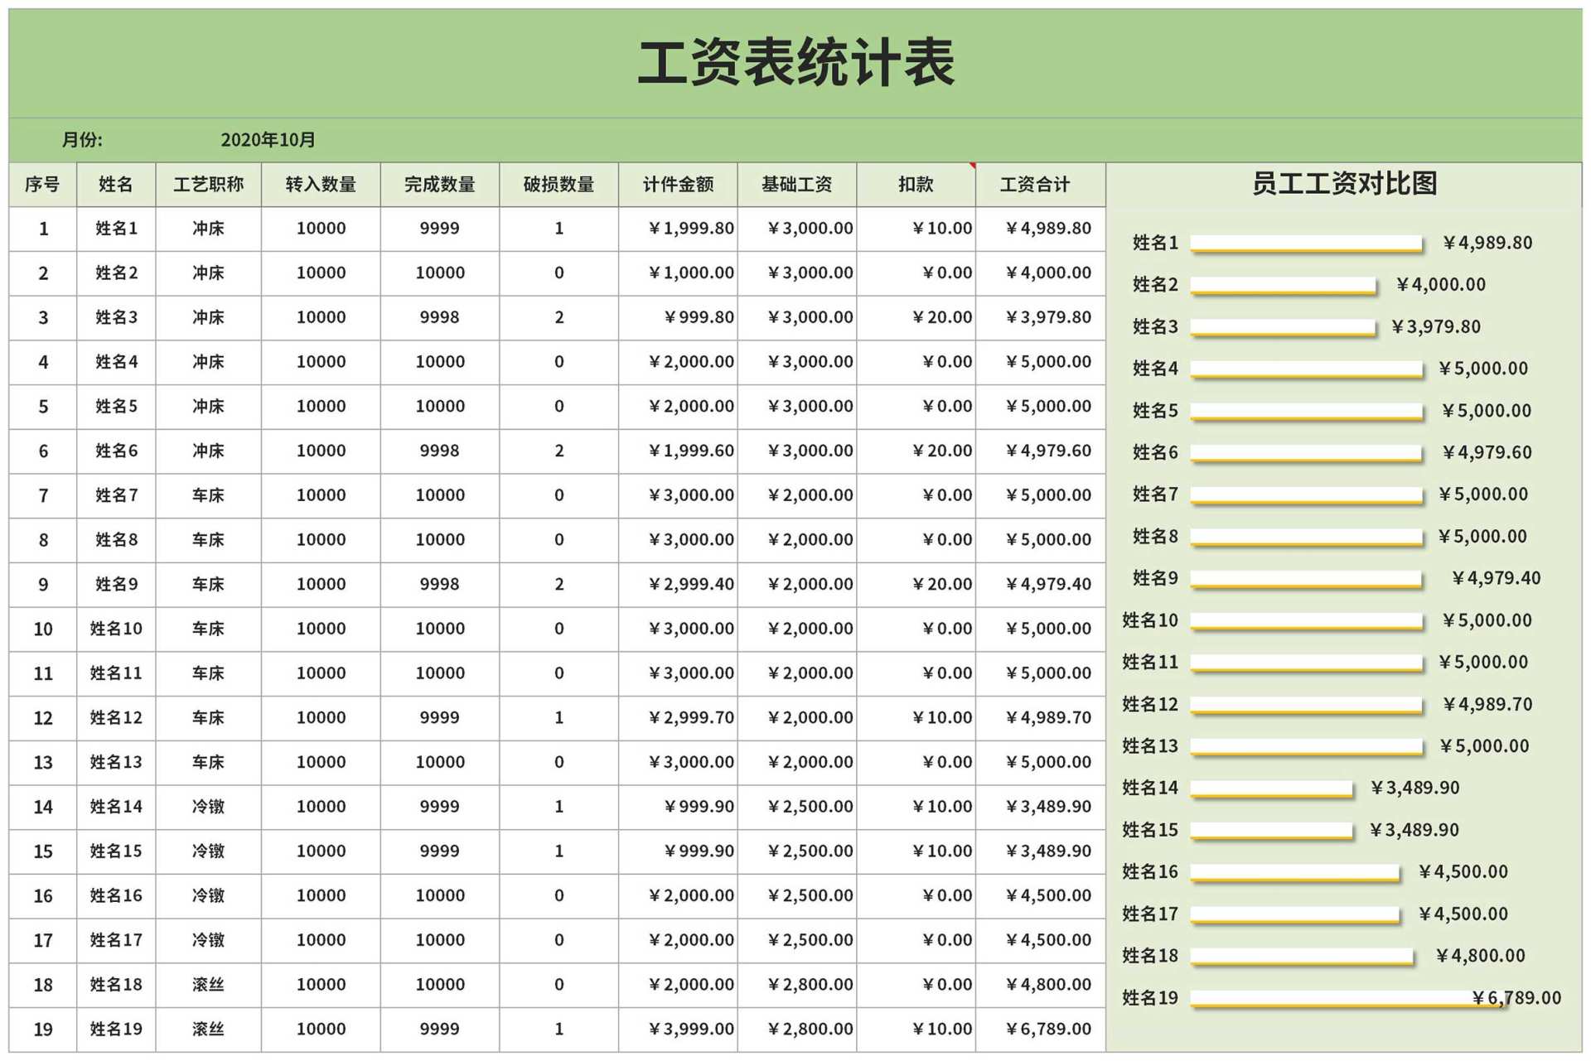Click chart data label ¥4,000.00
The width and height of the screenshot is (1591, 1061).
pos(1440,285)
